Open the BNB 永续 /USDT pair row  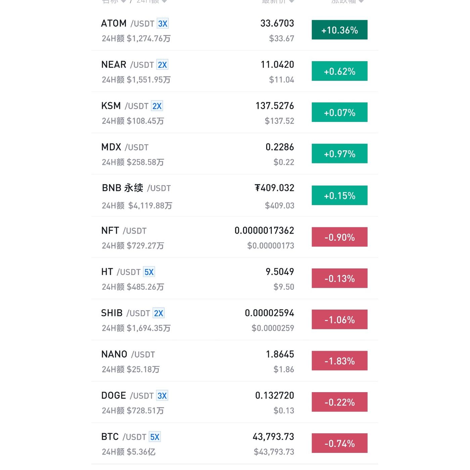[x=235, y=196]
